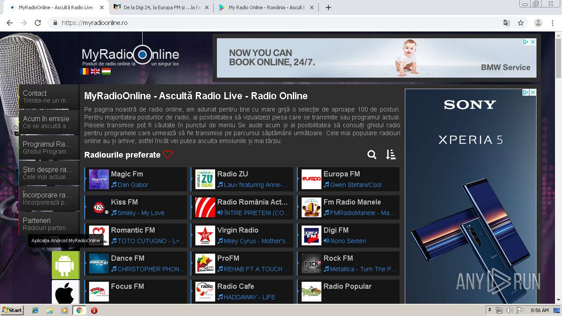Switch to Romanian language flag
The width and height of the screenshot is (562, 316).
point(84,71)
